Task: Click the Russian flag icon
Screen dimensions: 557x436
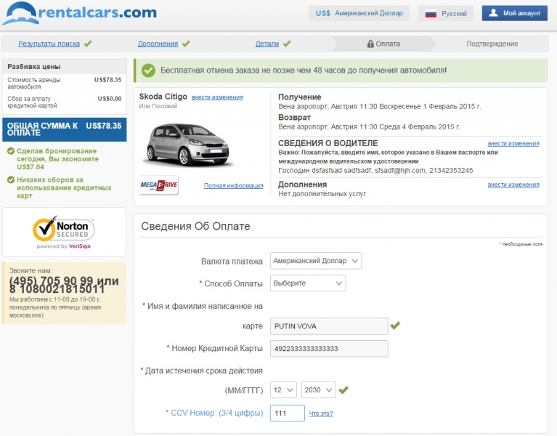Action: click(431, 14)
